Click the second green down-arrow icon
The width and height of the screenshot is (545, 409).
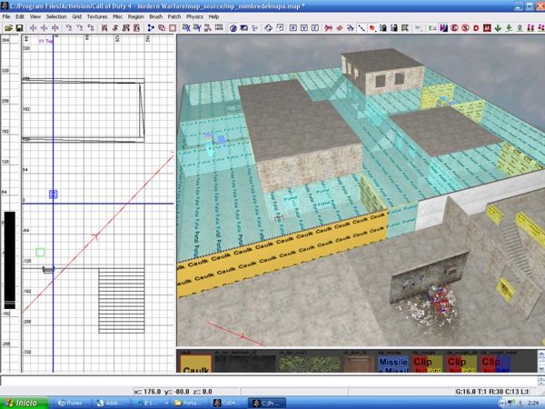point(509,28)
